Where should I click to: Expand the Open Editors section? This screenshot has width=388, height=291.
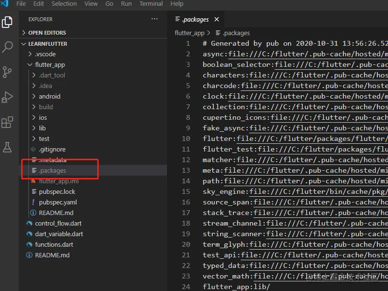pyautogui.click(x=24, y=33)
